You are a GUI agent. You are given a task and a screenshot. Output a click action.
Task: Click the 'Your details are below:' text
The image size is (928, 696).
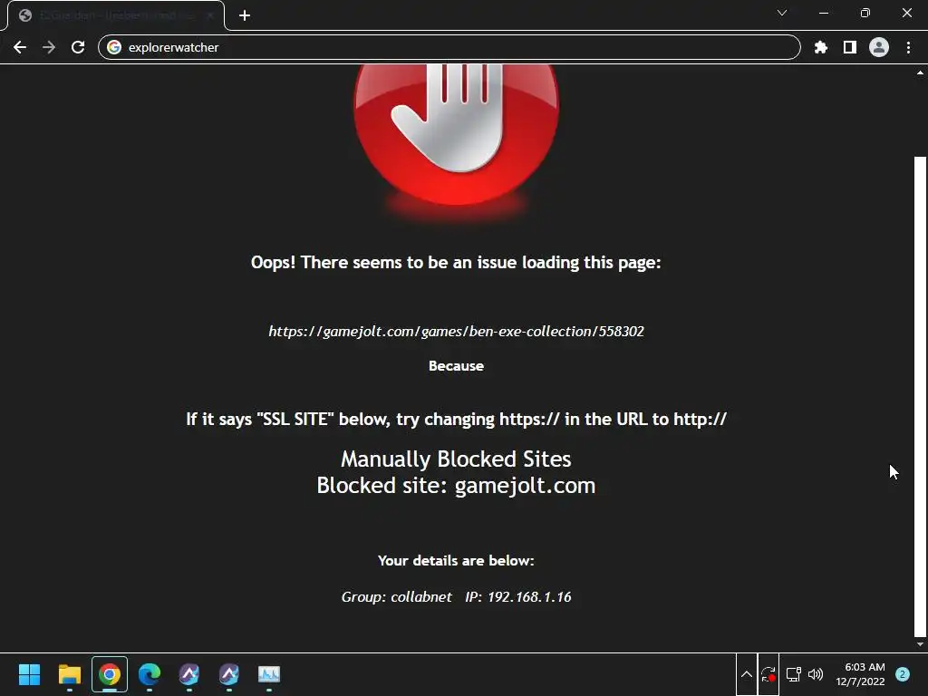[457, 560]
